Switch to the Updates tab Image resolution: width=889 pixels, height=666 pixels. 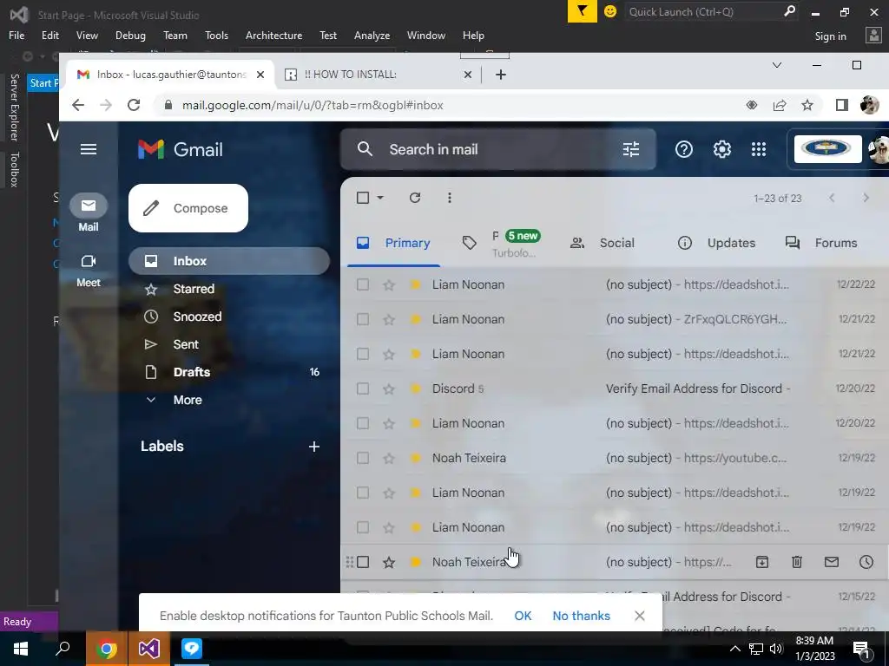click(716, 243)
